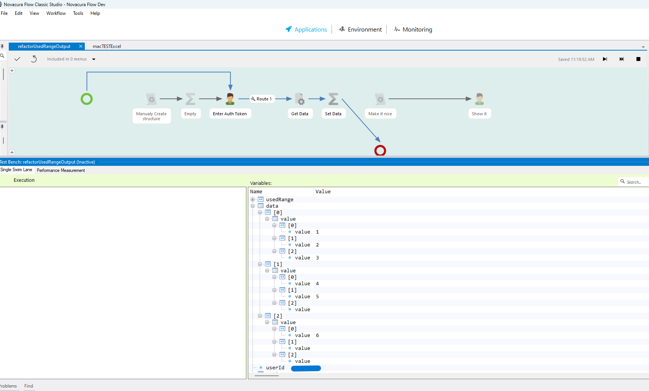Select the Single Swim Lane tab
649x391 pixels.
click(x=16, y=170)
